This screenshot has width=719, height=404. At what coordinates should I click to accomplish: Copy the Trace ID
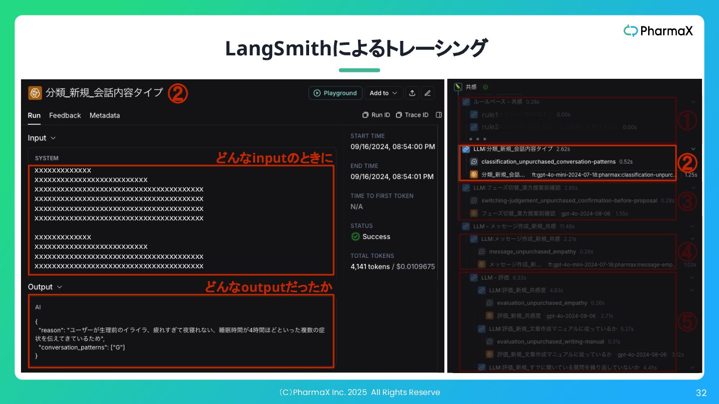pyautogui.click(x=412, y=115)
